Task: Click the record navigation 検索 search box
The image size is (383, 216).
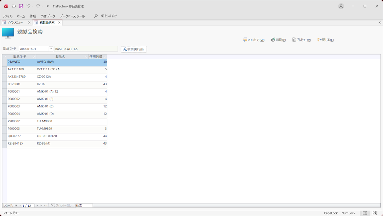Action: 84,205
